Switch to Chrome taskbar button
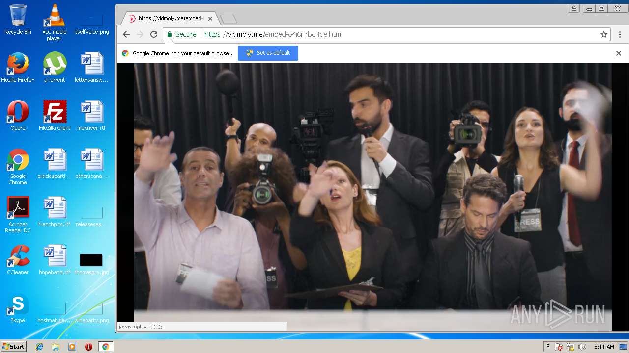The image size is (629, 353). pyautogui.click(x=105, y=347)
